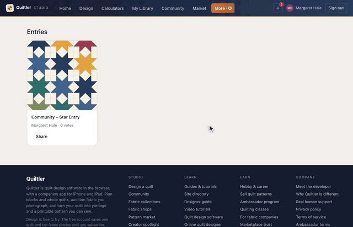Open Ambassador program link
The image size is (353, 227).
[x=260, y=202]
